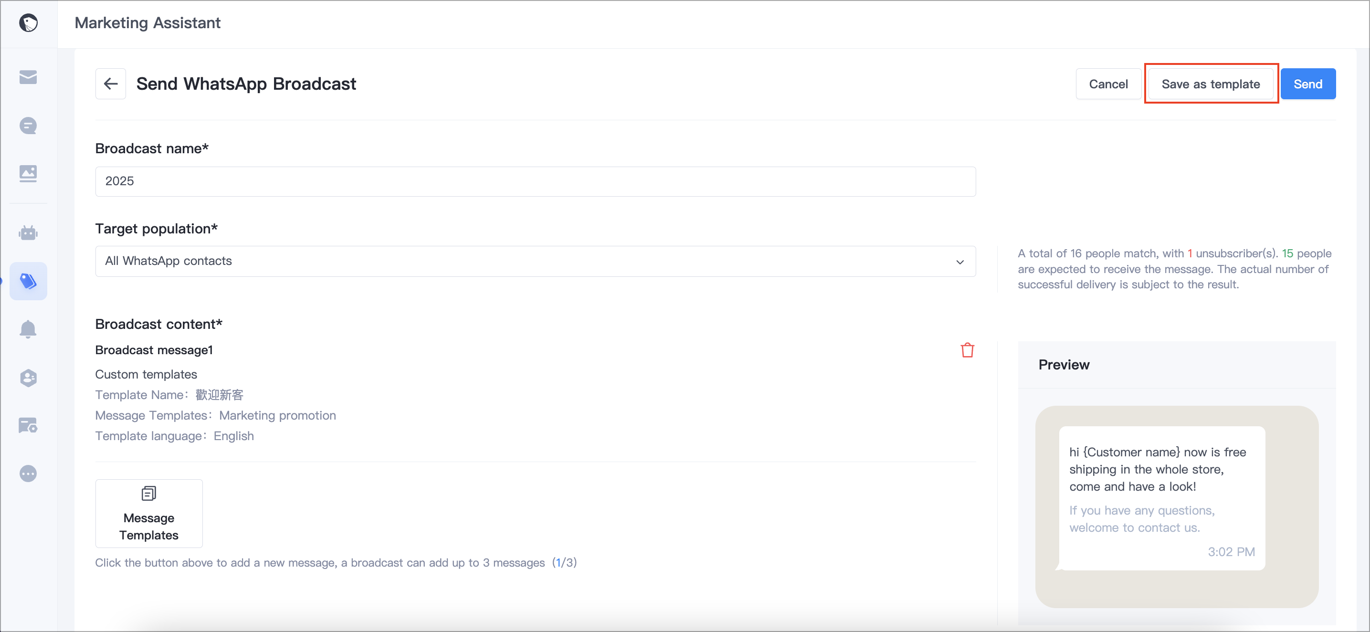This screenshot has width=1370, height=632.
Task: Click the preview footer contact-us text
Action: coord(1142,519)
